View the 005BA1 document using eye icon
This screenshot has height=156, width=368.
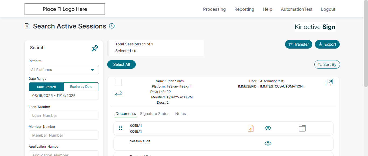pos(268,128)
